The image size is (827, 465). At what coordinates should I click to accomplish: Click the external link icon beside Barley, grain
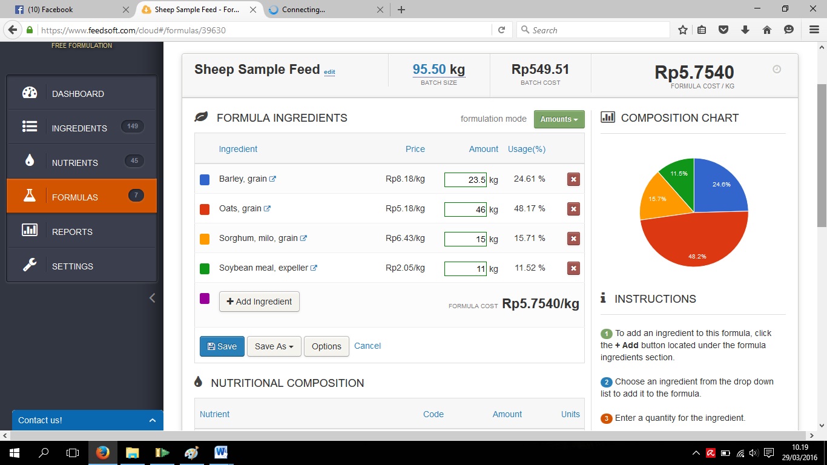click(x=272, y=179)
